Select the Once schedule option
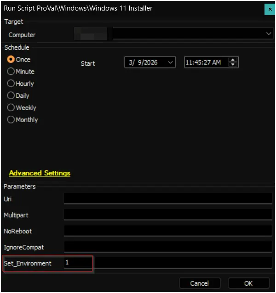The height and width of the screenshot is (293, 276). coord(11,60)
